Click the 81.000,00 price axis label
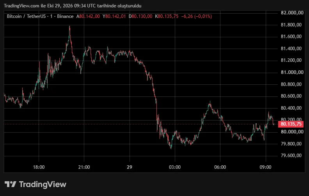Image resolution: width=309 pixels, height=196 pixels. pos(292,72)
